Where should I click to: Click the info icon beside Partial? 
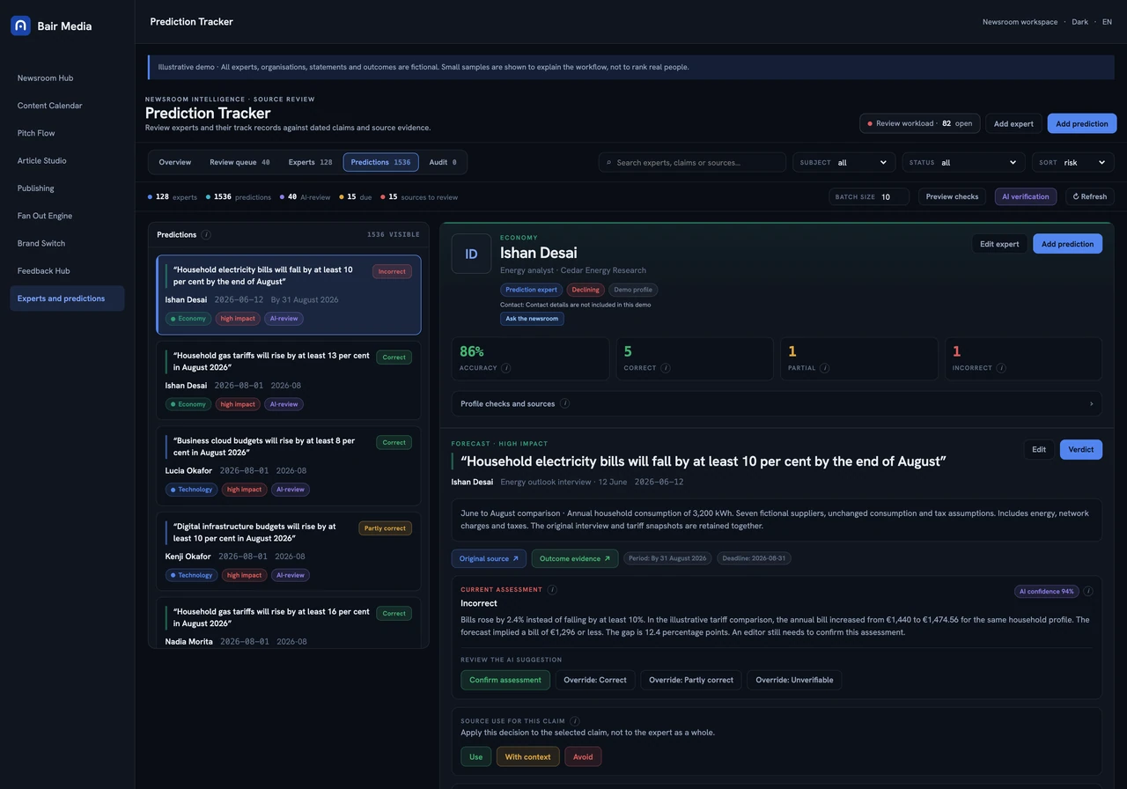coord(824,368)
